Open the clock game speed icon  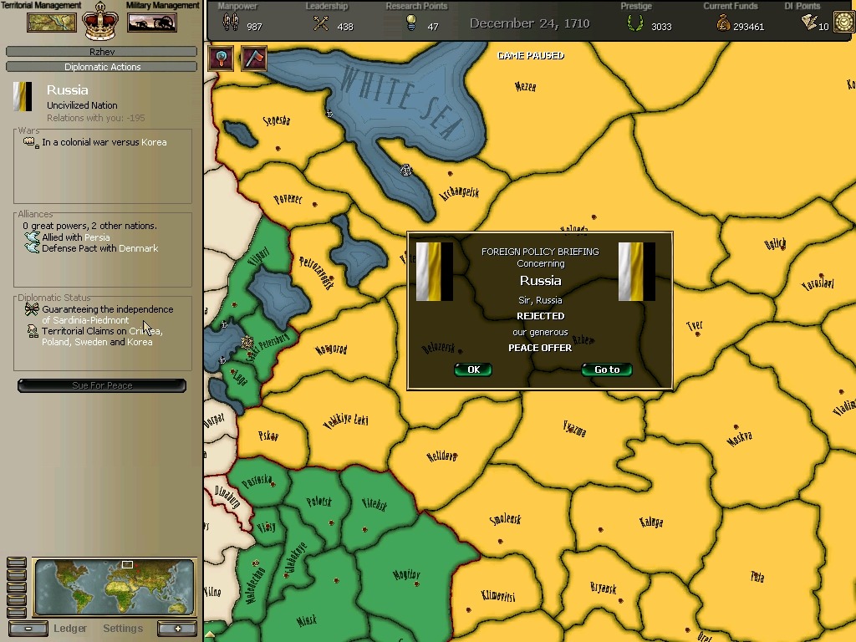(x=844, y=23)
